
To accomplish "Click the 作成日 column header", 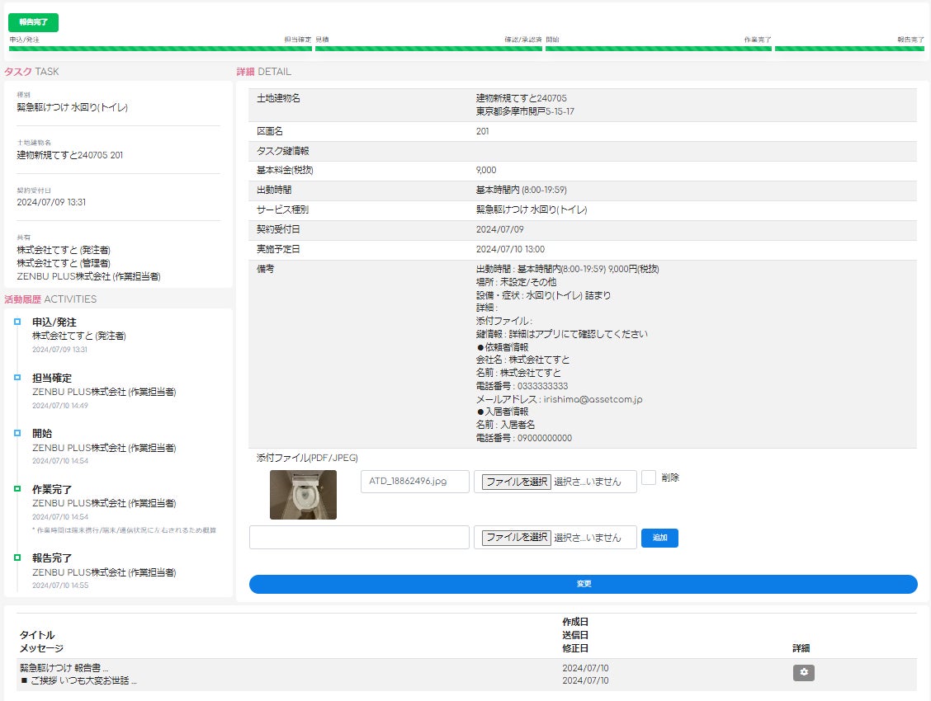I will point(575,622).
